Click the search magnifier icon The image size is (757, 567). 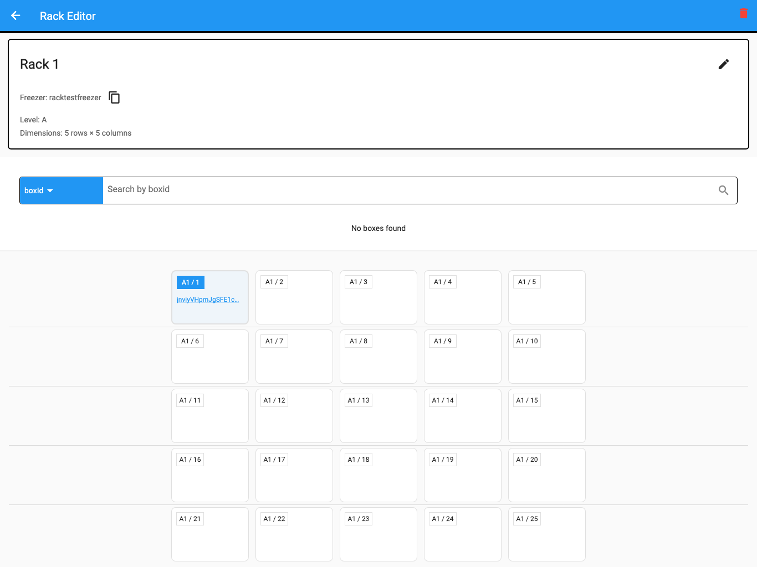pyautogui.click(x=724, y=190)
